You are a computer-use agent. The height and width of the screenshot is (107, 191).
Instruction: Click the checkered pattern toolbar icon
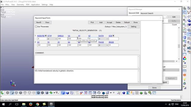click(x=137, y=93)
